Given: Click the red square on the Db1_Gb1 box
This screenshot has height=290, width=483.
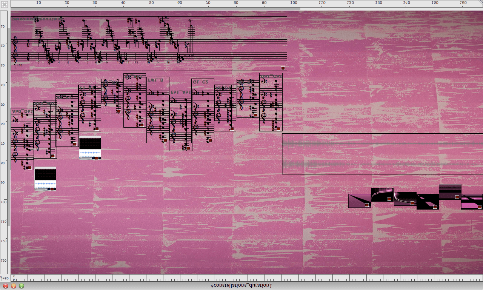Looking at the screenshot, I should [278, 128].
